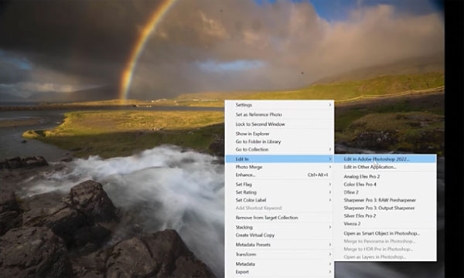Viewport: 464px width, 278px height.
Task: Open the Settings submenu entry
Action: point(279,105)
